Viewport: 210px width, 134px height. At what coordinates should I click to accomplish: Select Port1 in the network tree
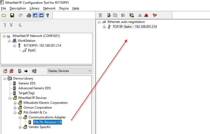pyautogui.click(x=32, y=50)
